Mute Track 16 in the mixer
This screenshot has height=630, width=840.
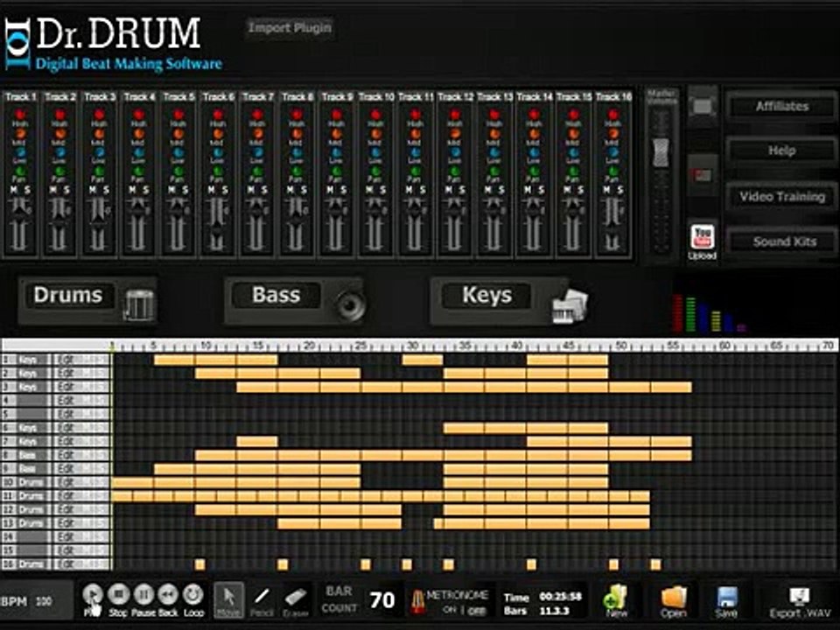607,190
